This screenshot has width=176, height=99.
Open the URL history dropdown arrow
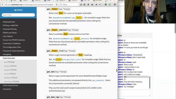click(x=54, y=5)
